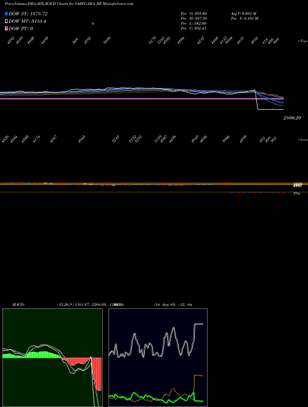This screenshot has height=407, width=308.
Task: Click the 2500.20 price label
Action: coord(292,118)
